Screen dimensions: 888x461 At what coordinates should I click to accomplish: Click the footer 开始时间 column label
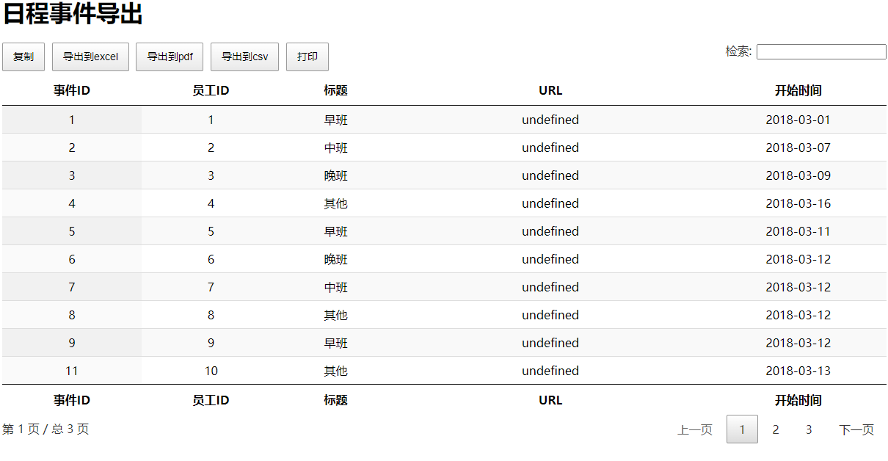798,400
